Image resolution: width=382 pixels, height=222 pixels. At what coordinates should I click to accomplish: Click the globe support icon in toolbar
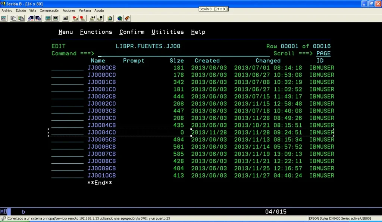(120, 18)
